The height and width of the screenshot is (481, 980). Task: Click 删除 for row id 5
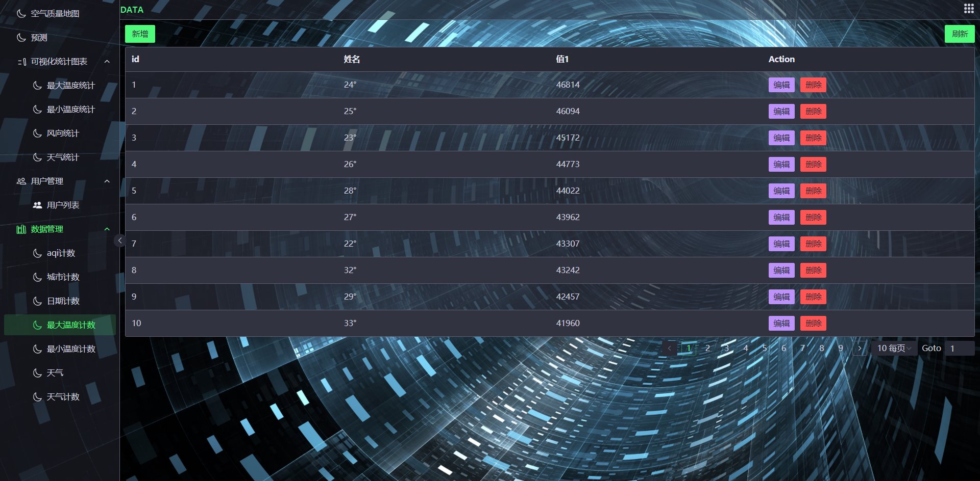coord(813,191)
